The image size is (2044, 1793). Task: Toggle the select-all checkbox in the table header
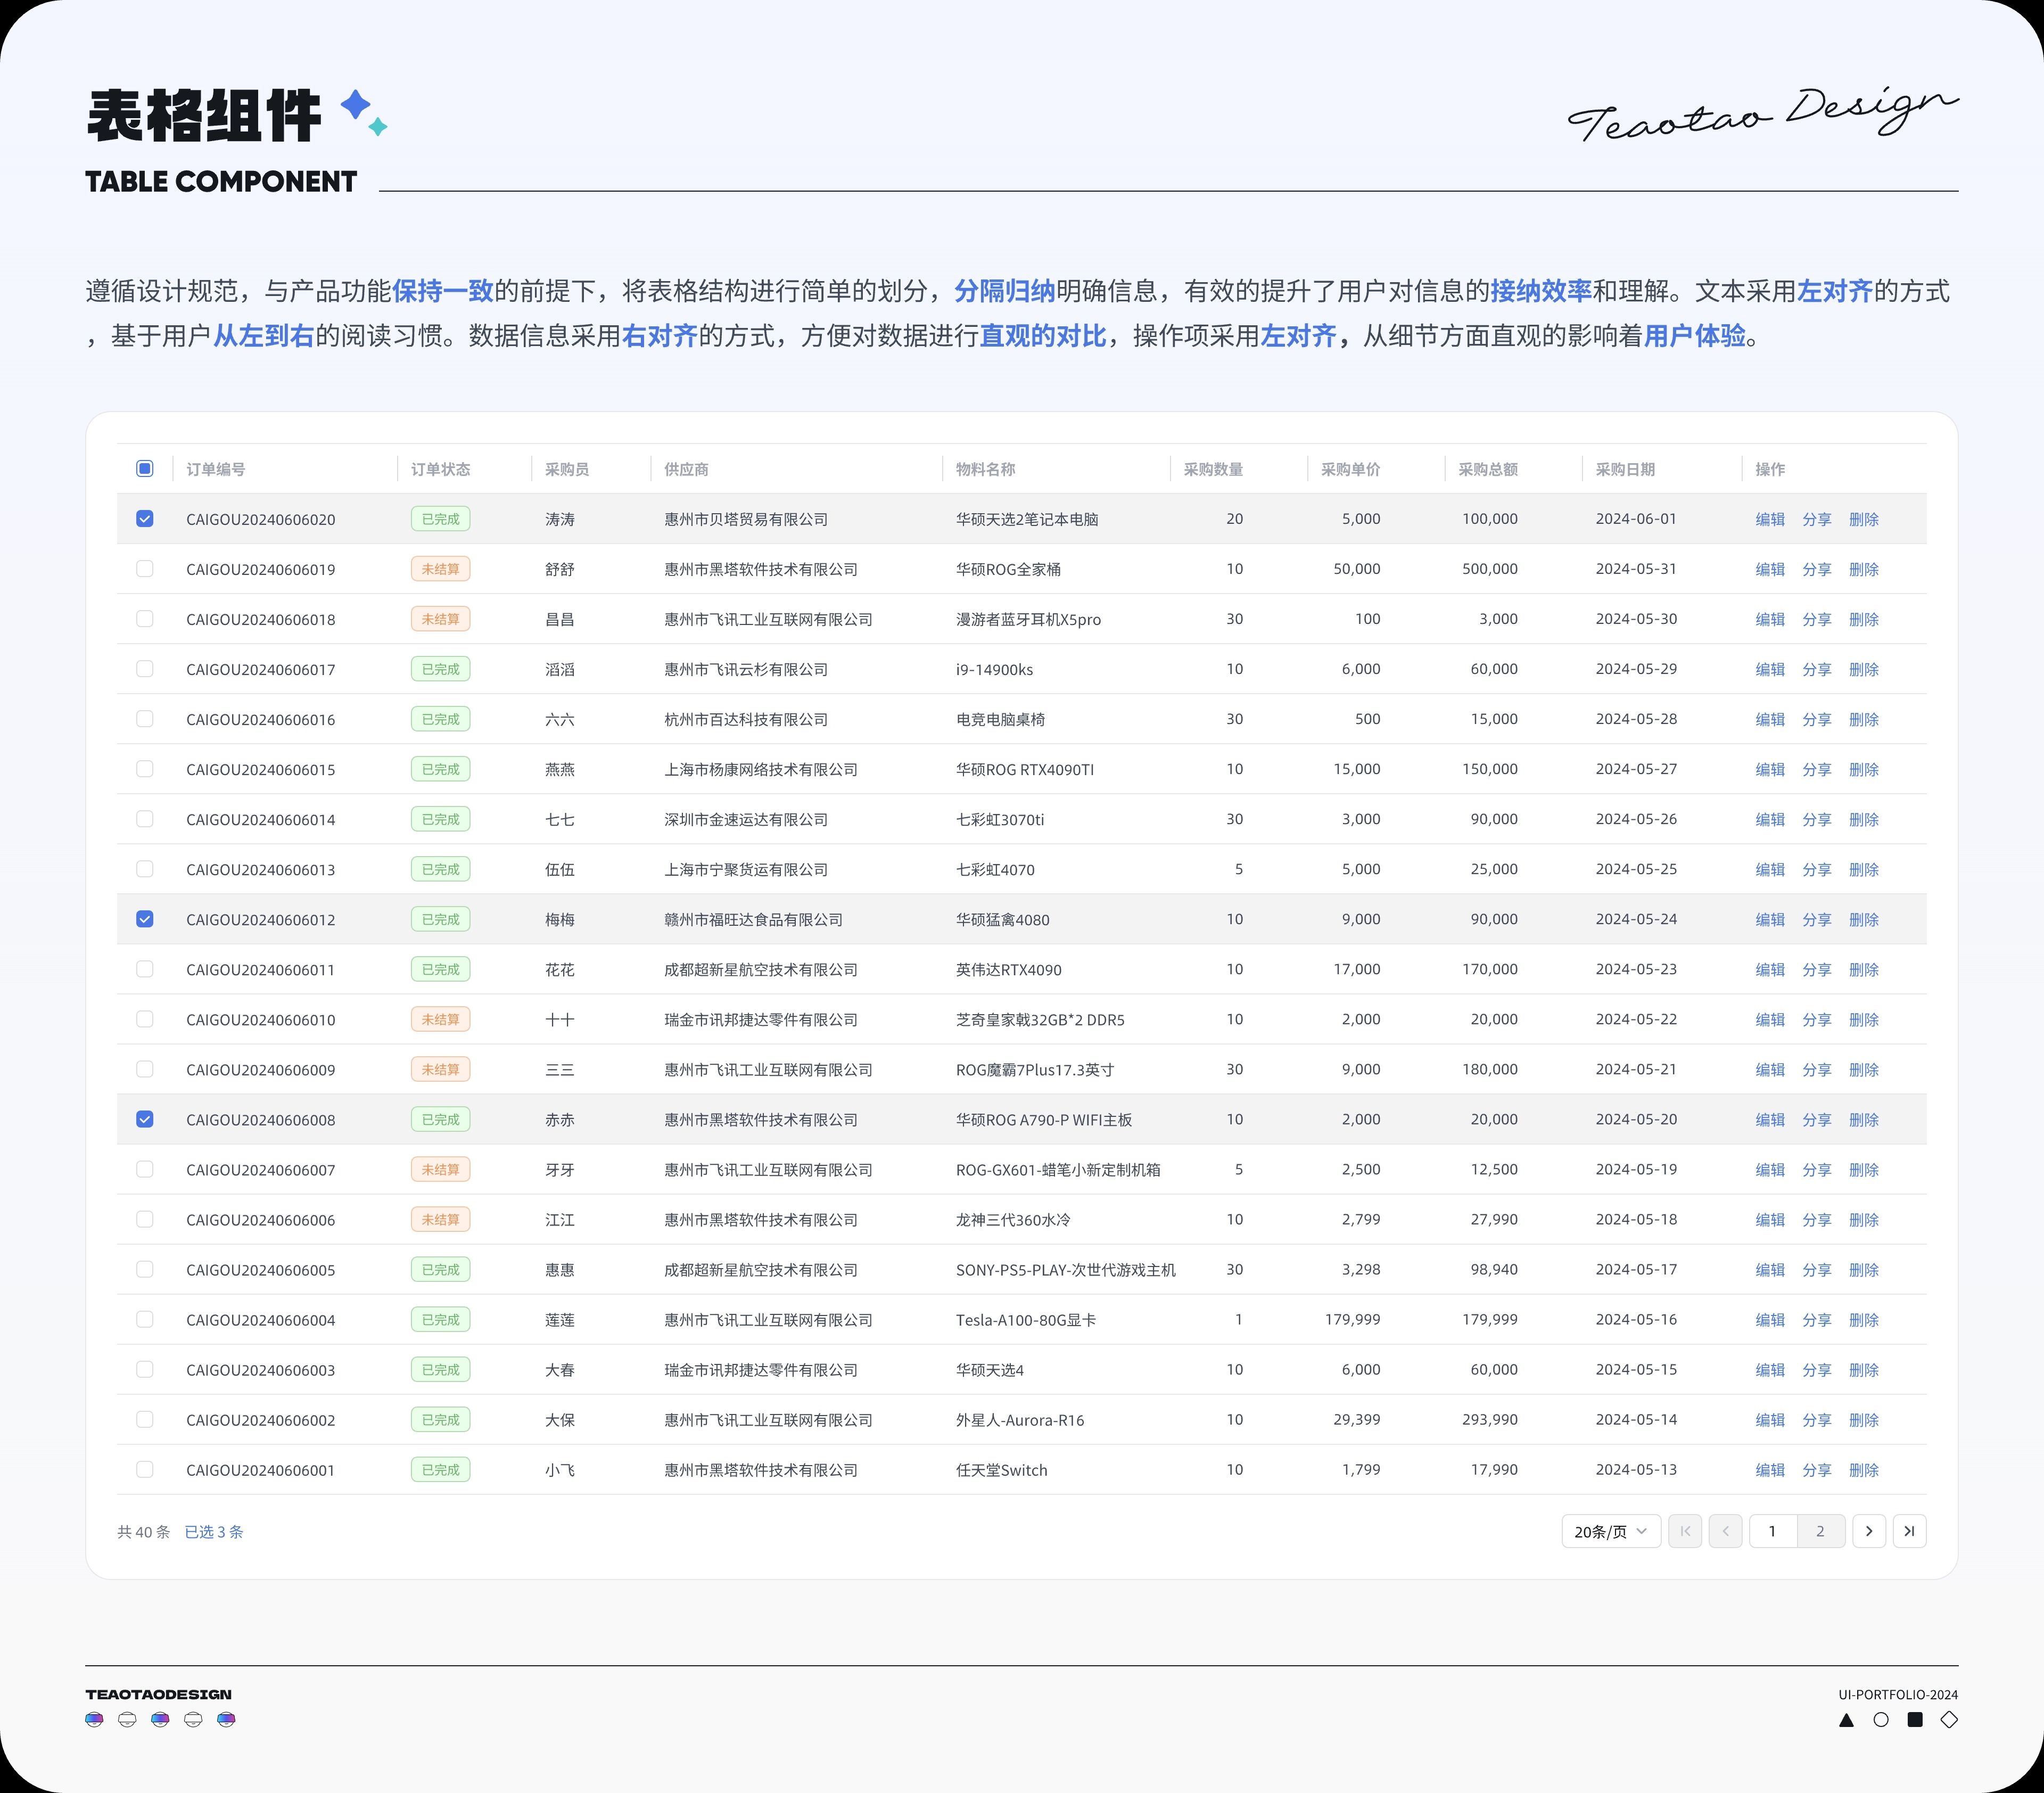coord(145,468)
